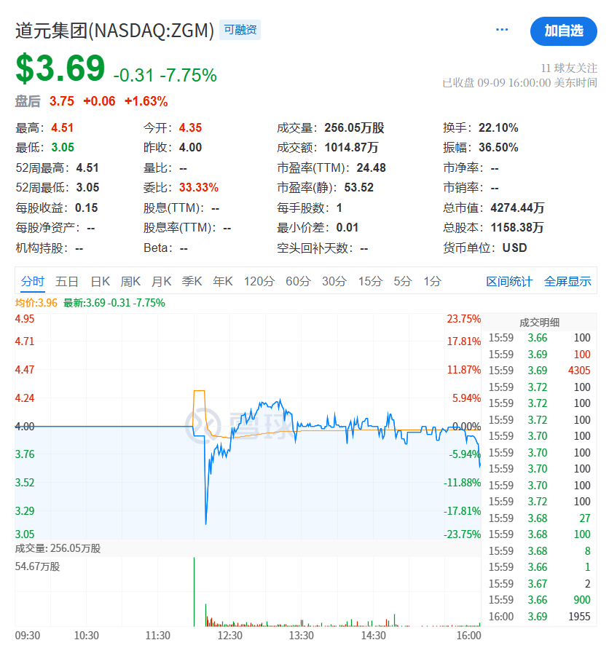
Task: Switch to the 年K chart
Action: tap(223, 281)
